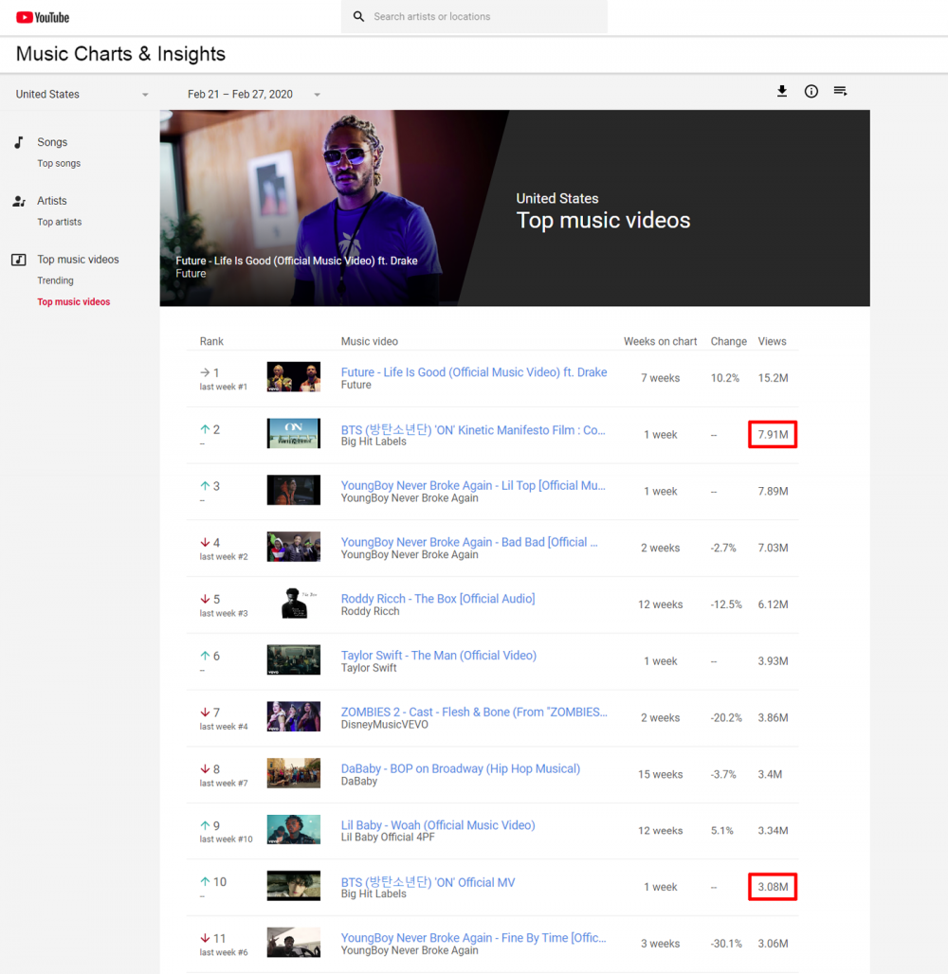
Task: Click the 15 weeks cell for DaBaby
Action: point(660,774)
